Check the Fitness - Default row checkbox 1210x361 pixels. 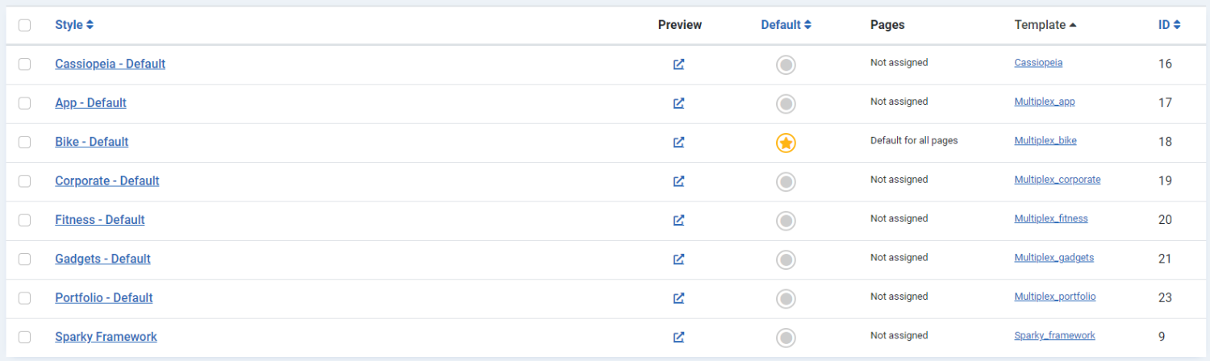click(x=24, y=220)
